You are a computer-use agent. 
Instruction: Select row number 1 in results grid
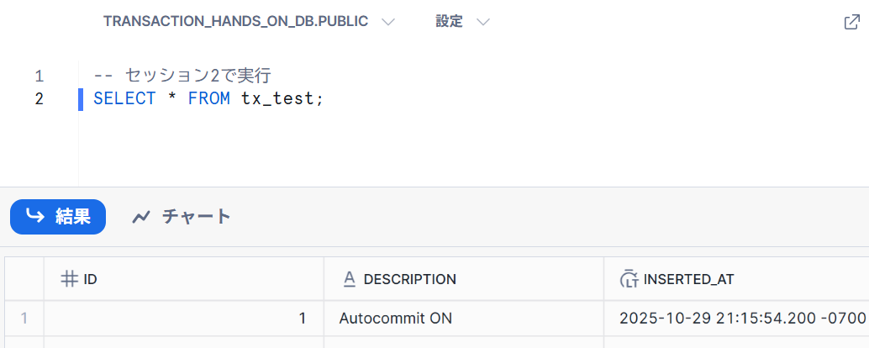click(24, 319)
